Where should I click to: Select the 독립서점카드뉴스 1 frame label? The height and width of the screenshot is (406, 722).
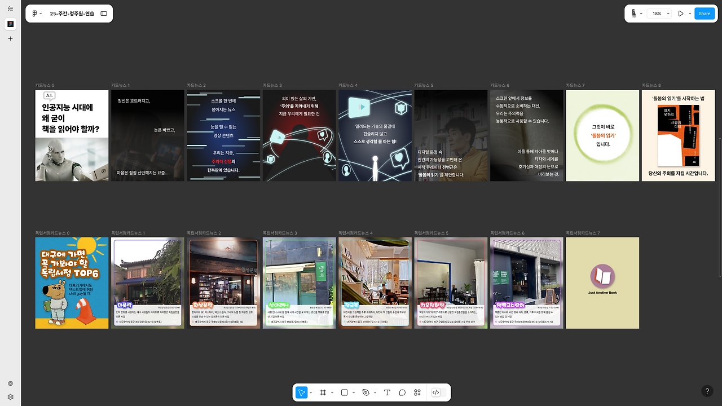point(128,233)
